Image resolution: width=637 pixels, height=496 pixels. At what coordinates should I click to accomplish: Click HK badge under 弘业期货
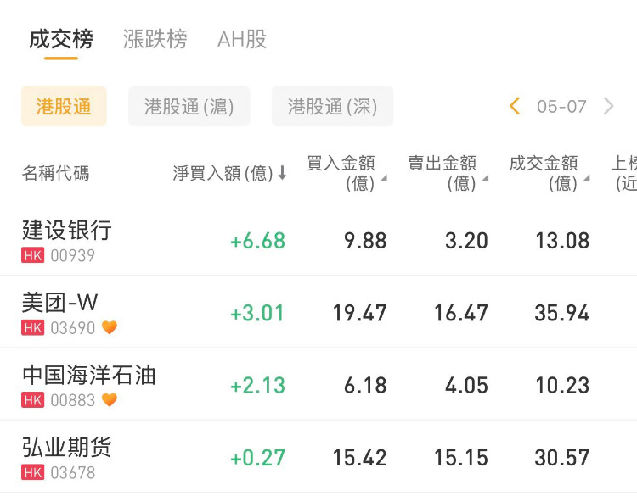click(x=33, y=472)
